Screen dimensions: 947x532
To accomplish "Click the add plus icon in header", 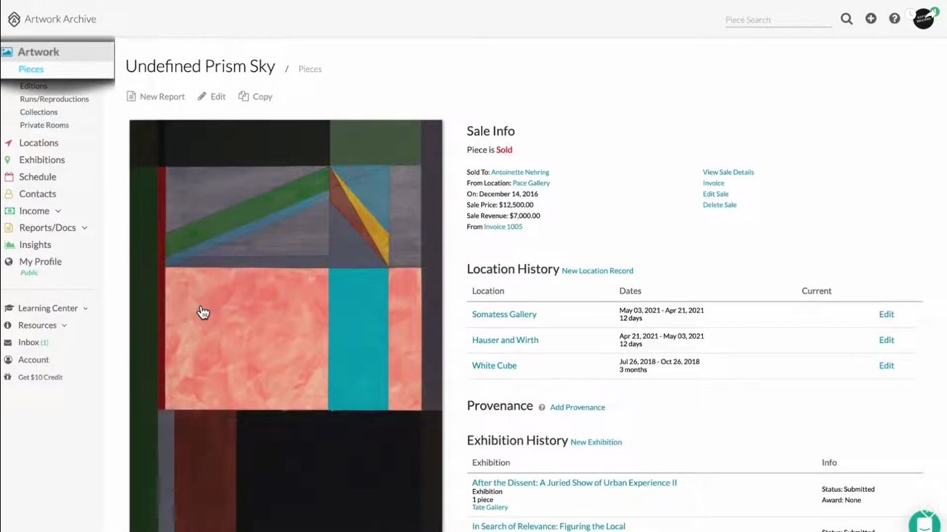I will (871, 19).
